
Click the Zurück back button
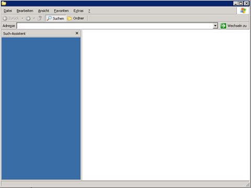pyautogui.click(x=11, y=18)
